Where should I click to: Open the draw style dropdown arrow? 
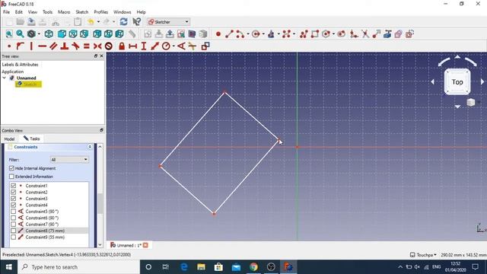39,33
